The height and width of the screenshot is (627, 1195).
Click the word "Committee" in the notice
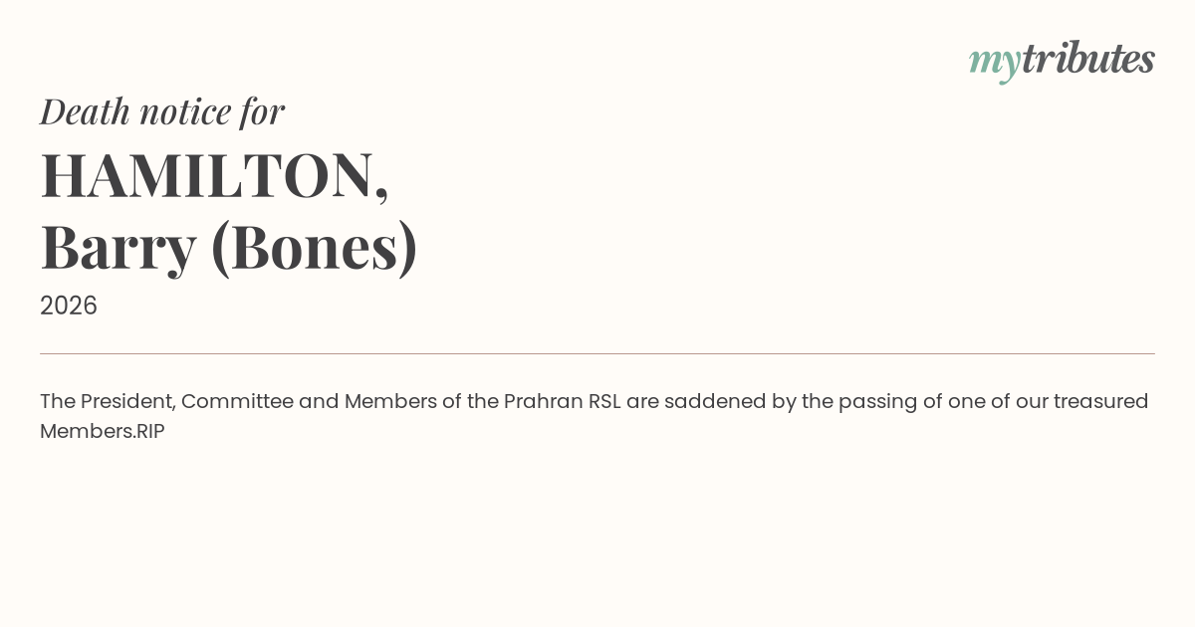pyautogui.click(x=237, y=401)
